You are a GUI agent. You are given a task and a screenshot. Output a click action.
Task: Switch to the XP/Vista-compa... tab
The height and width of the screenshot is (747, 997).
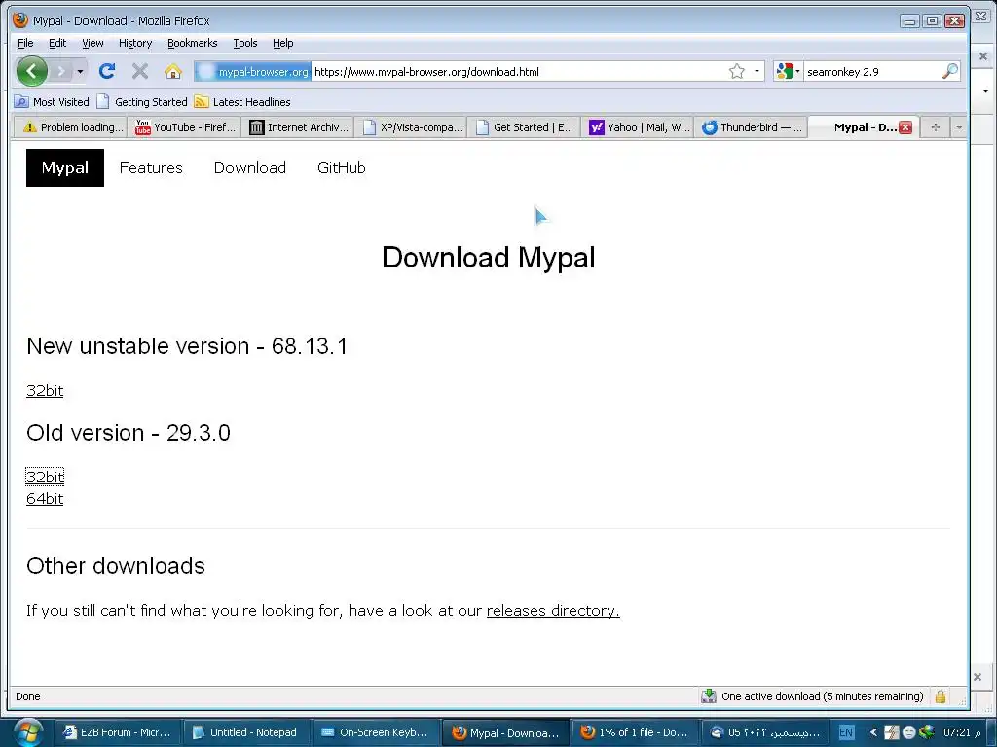(411, 127)
